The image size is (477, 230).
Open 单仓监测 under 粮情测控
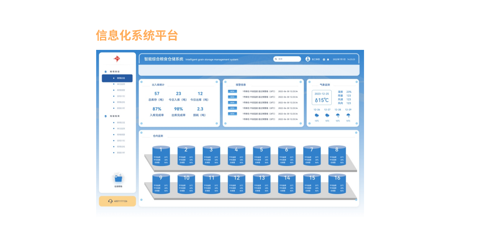point(121,84)
